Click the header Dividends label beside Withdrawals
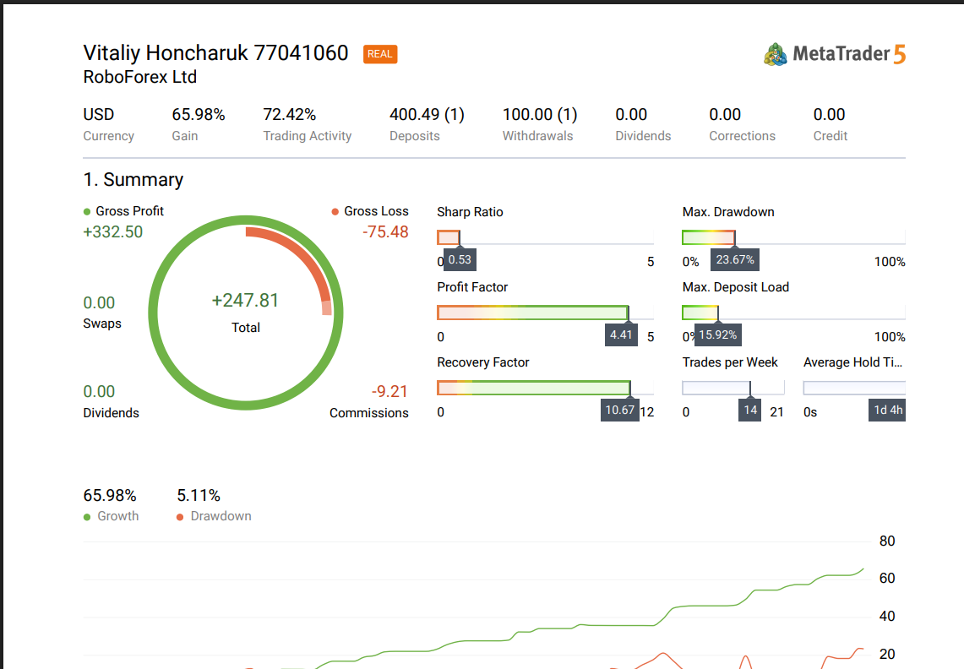This screenshot has height=669, width=964. coord(643,136)
